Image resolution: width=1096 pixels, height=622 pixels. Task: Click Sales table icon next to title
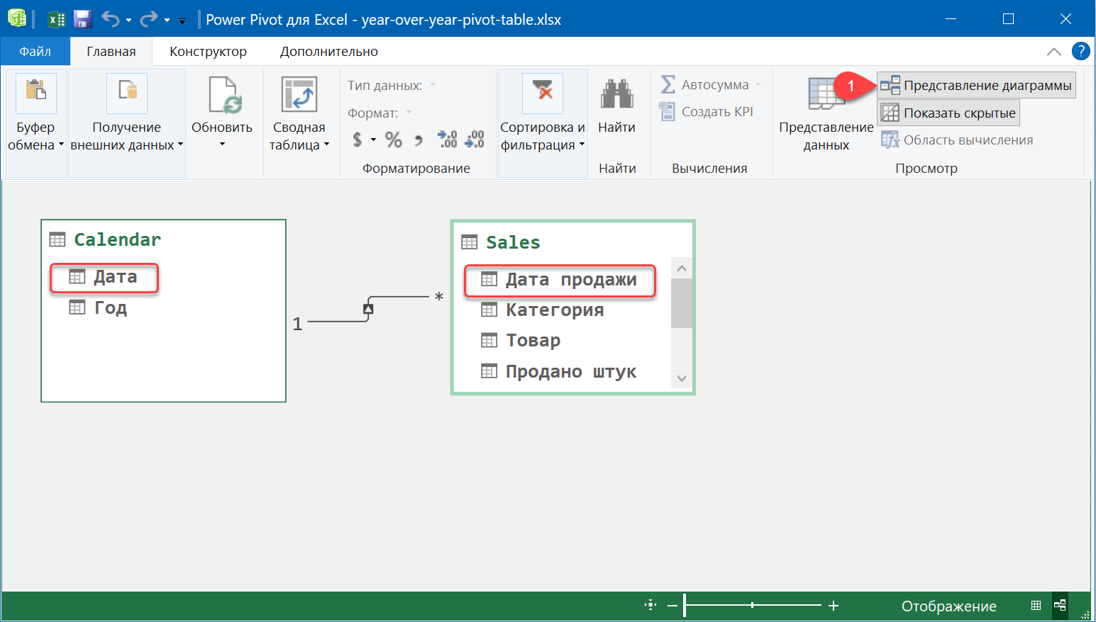[469, 242]
